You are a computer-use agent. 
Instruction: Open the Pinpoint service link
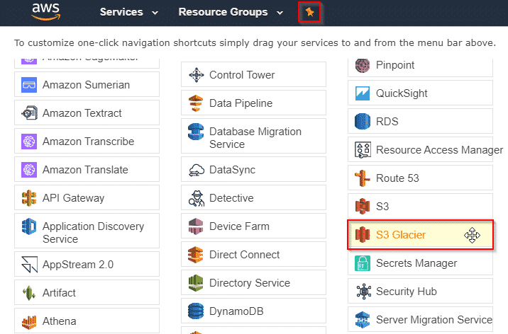(x=395, y=65)
